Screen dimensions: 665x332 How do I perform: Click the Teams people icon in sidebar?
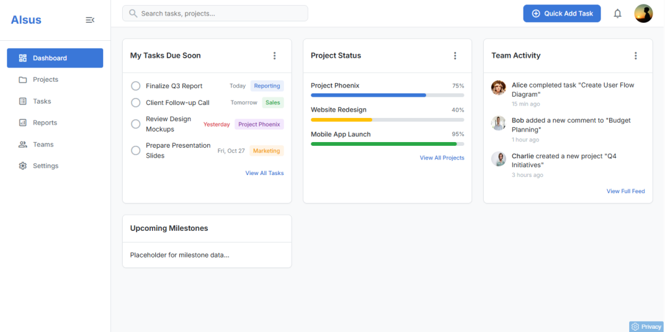tap(23, 145)
